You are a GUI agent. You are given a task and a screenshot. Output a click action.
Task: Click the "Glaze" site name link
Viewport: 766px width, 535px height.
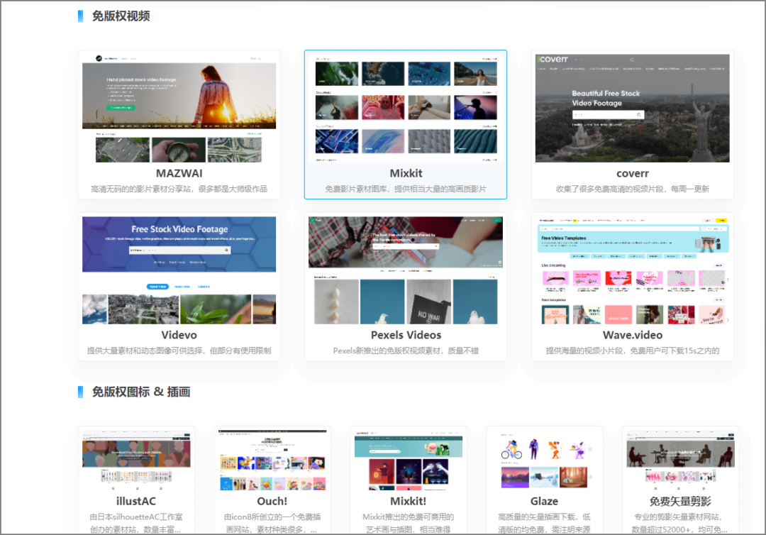pyautogui.click(x=544, y=501)
